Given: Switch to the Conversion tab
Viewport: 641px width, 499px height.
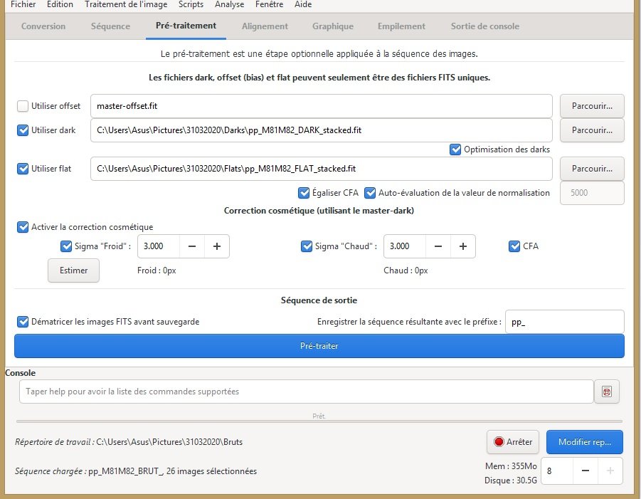Looking at the screenshot, I should click(x=43, y=26).
